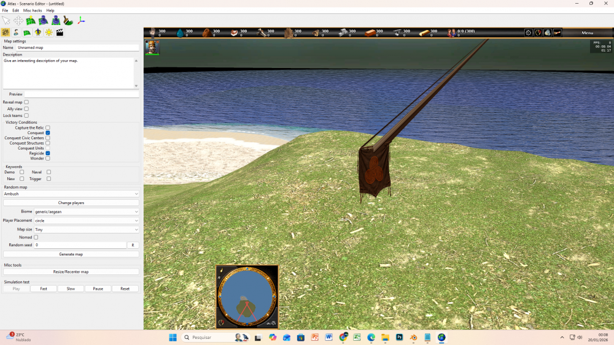Open the Cinematics clapperboard tab
Viewport: 614px width, 345px height.
[60, 32]
